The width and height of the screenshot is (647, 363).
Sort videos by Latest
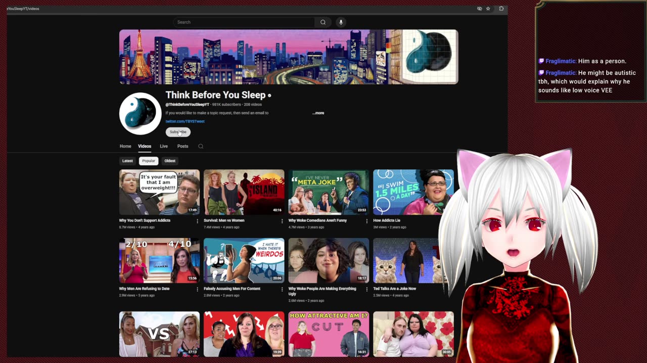127,161
